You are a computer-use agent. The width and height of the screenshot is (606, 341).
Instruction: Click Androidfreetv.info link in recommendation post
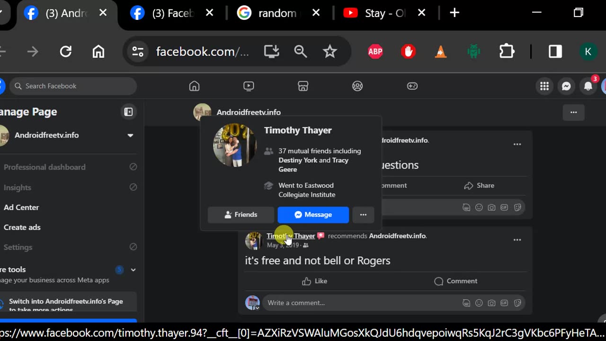coord(397,236)
